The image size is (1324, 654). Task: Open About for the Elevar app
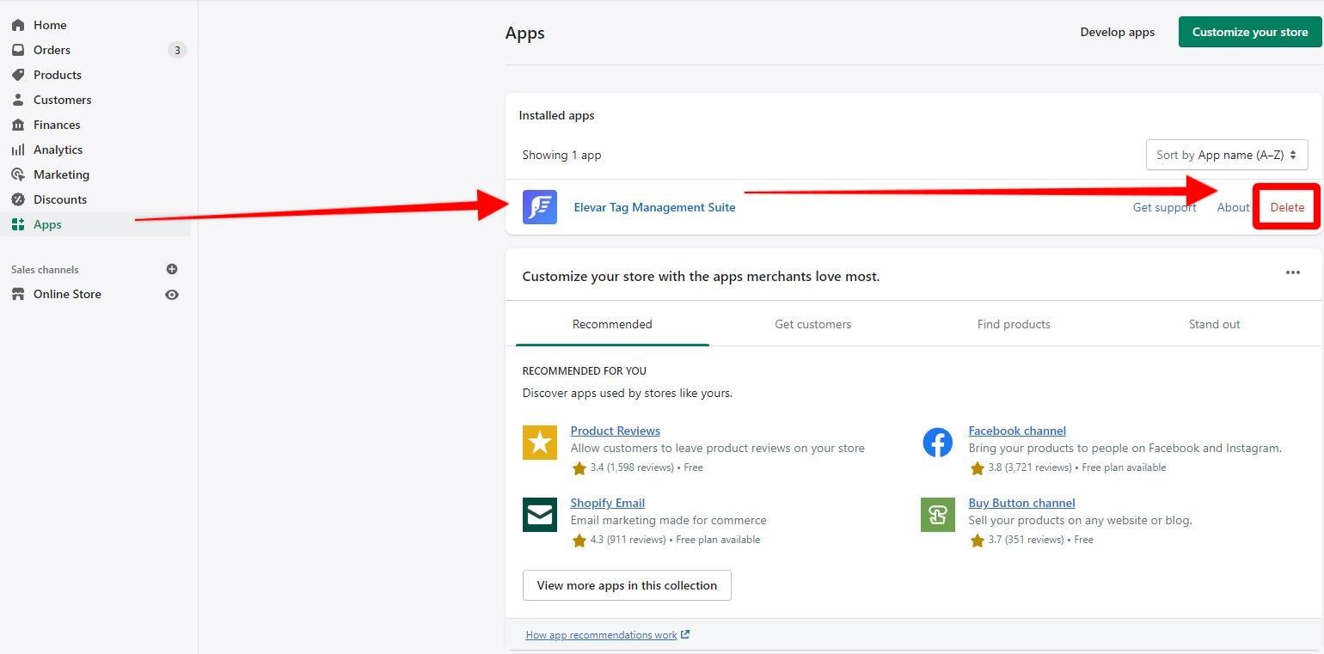1233,207
